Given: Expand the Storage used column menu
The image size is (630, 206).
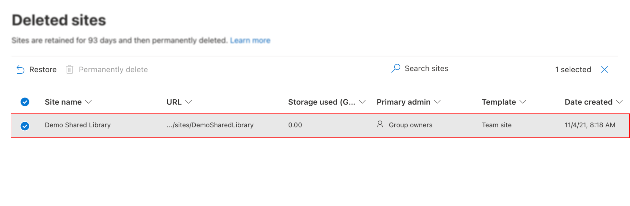Looking at the screenshot, I should (x=362, y=102).
